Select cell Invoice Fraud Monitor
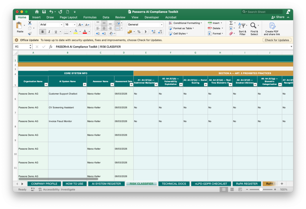Image resolution: width=306 pixels, height=209 pixels. pyautogui.click(x=67, y=121)
